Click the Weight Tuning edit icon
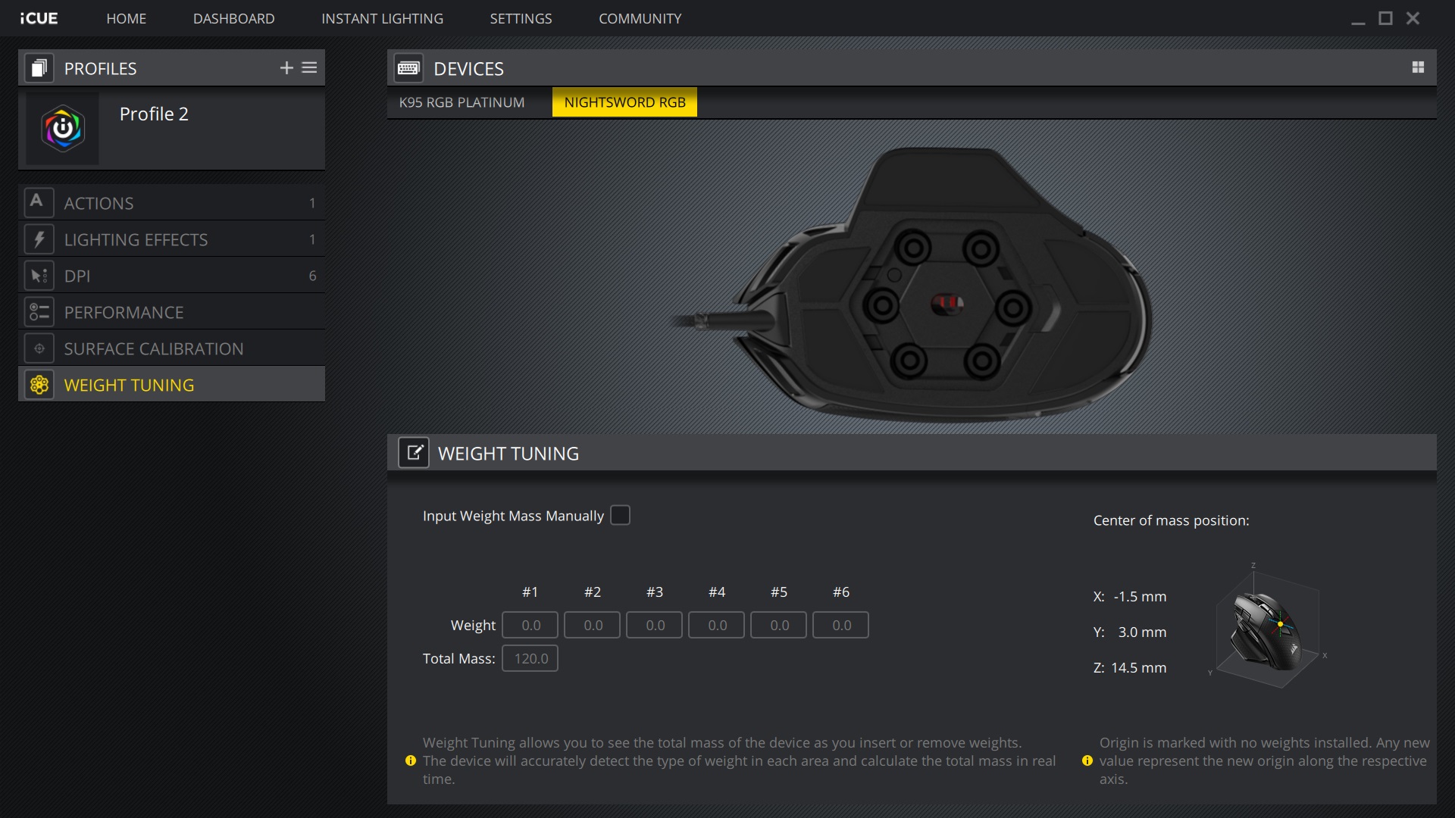The width and height of the screenshot is (1455, 818). click(414, 453)
